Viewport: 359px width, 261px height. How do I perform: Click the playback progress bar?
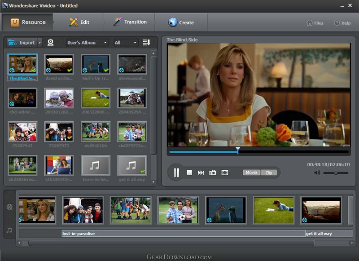(x=259, y=152)
